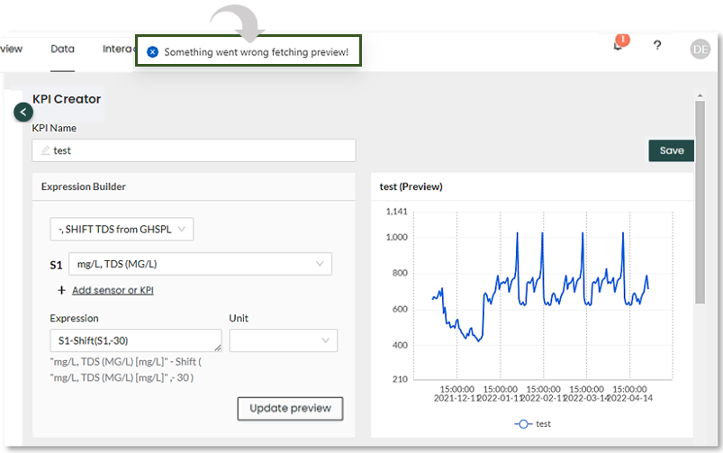
Task: Open the partially hidden Intera tab
Action: [x=118, y=50]
